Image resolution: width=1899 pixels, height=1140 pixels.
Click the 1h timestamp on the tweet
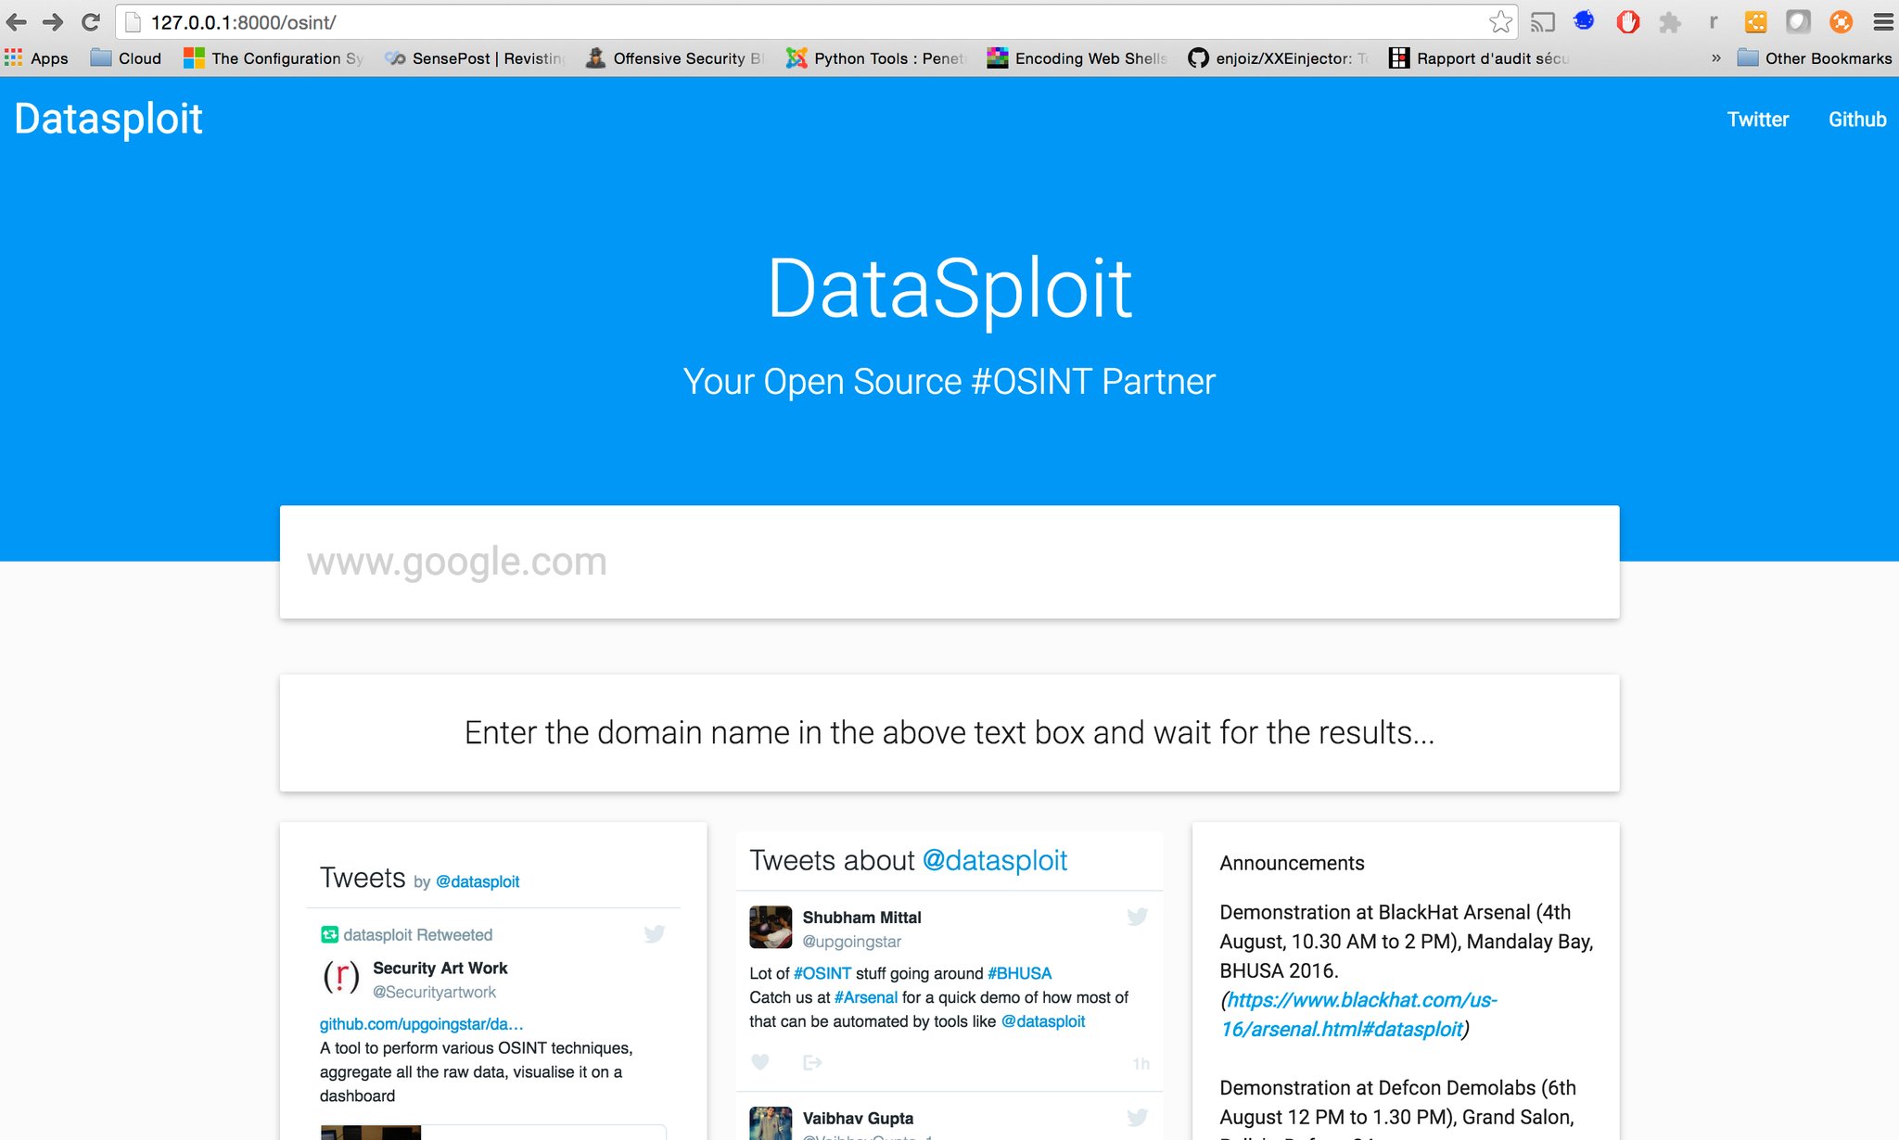(x=1141, y=1063)
